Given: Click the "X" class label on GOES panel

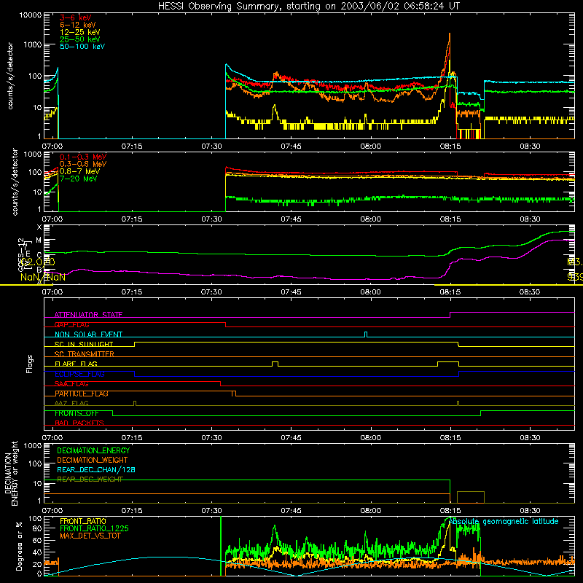Looking at the screenshot, I should pyautogui.click(x=39, y=227).
